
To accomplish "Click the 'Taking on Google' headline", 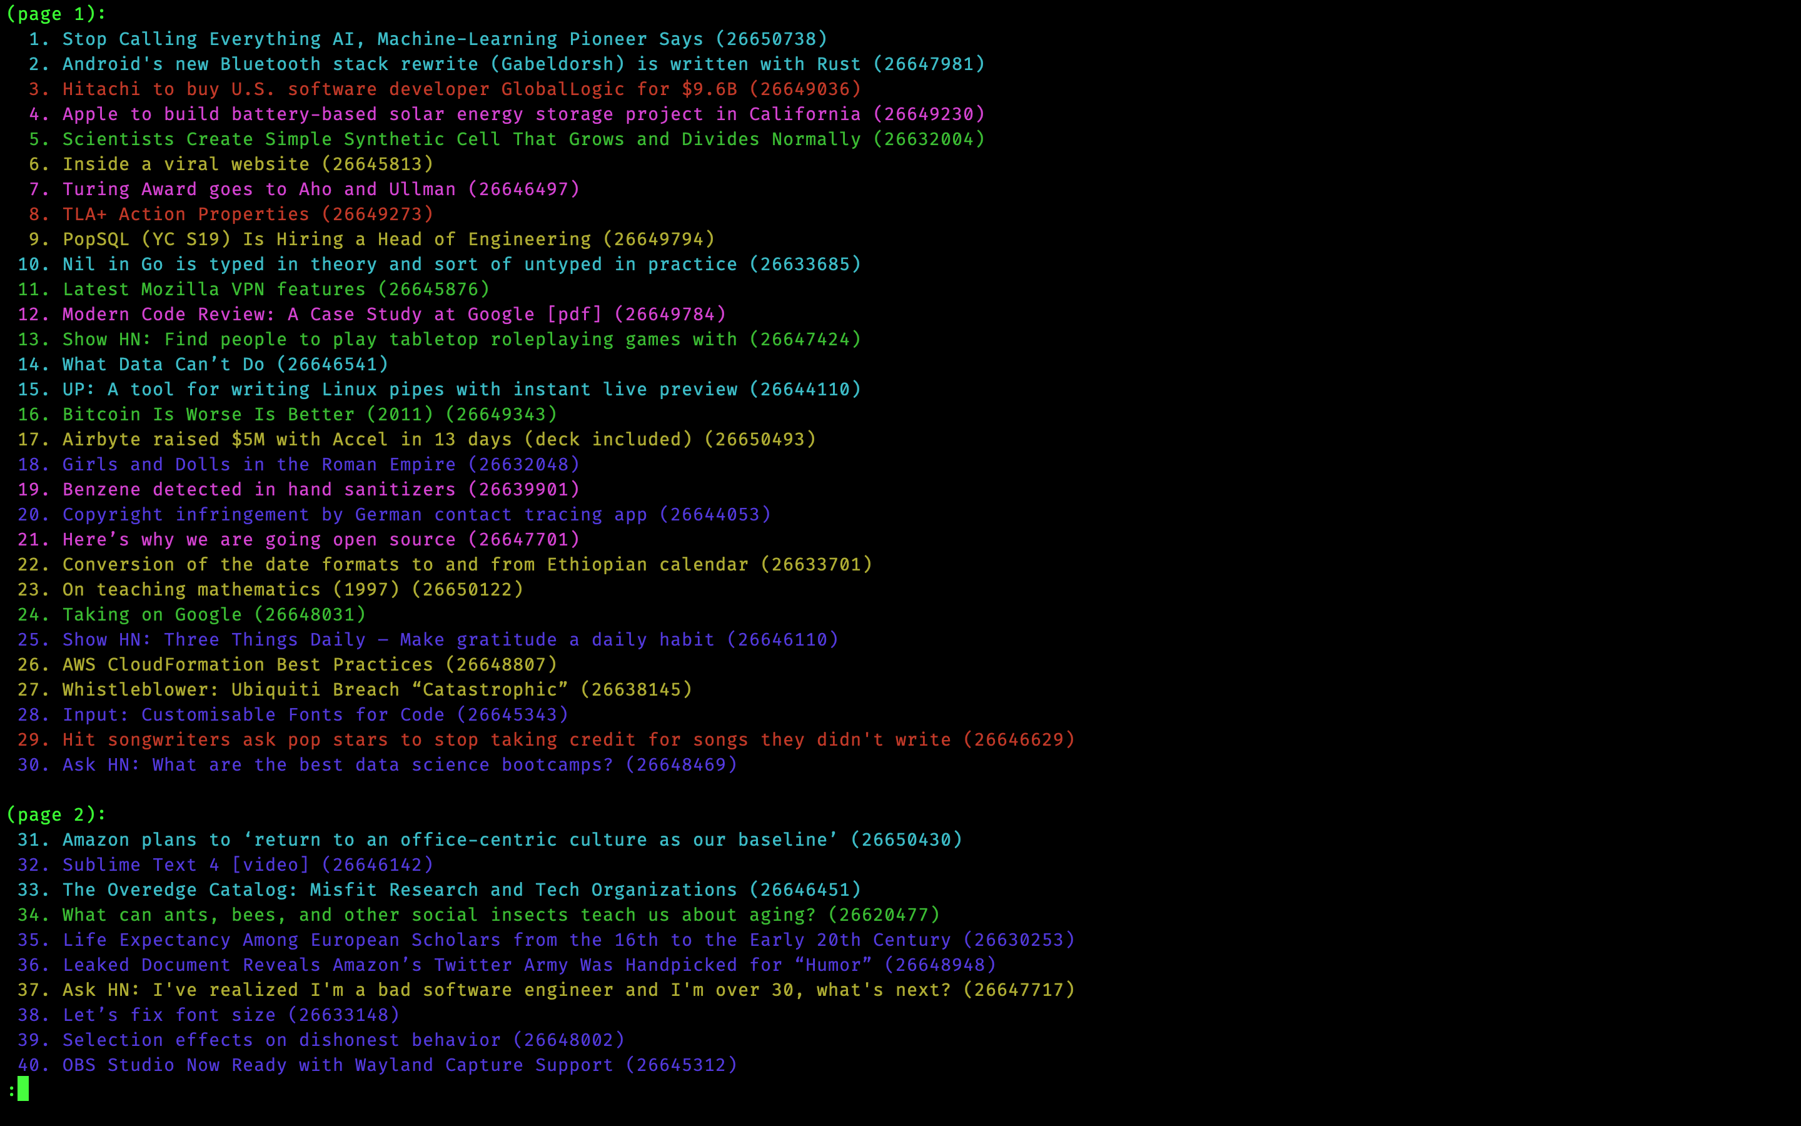I will coord(152,614).
